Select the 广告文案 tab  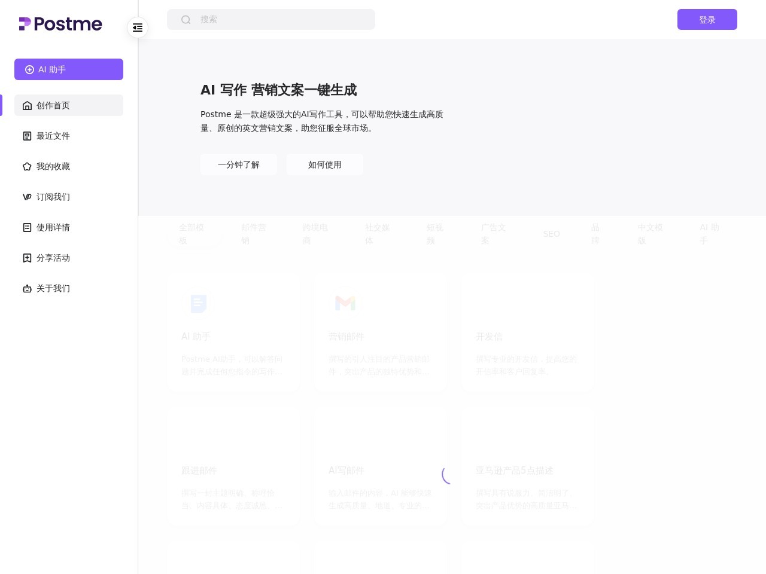tap(494, 234)
